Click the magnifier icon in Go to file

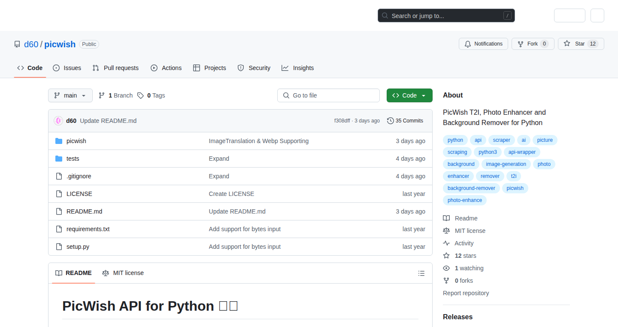286,95
